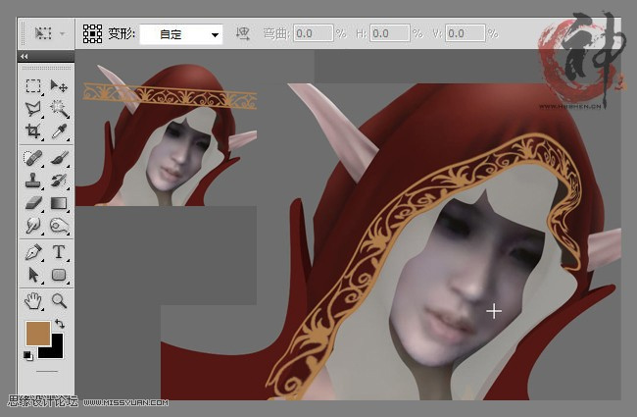Select the Rectangular Marquee tool
The height and width of the screenshot is (417, 637).
coord(33,86)
